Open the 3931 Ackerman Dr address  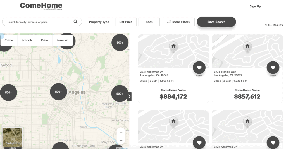tap(154, 73)
